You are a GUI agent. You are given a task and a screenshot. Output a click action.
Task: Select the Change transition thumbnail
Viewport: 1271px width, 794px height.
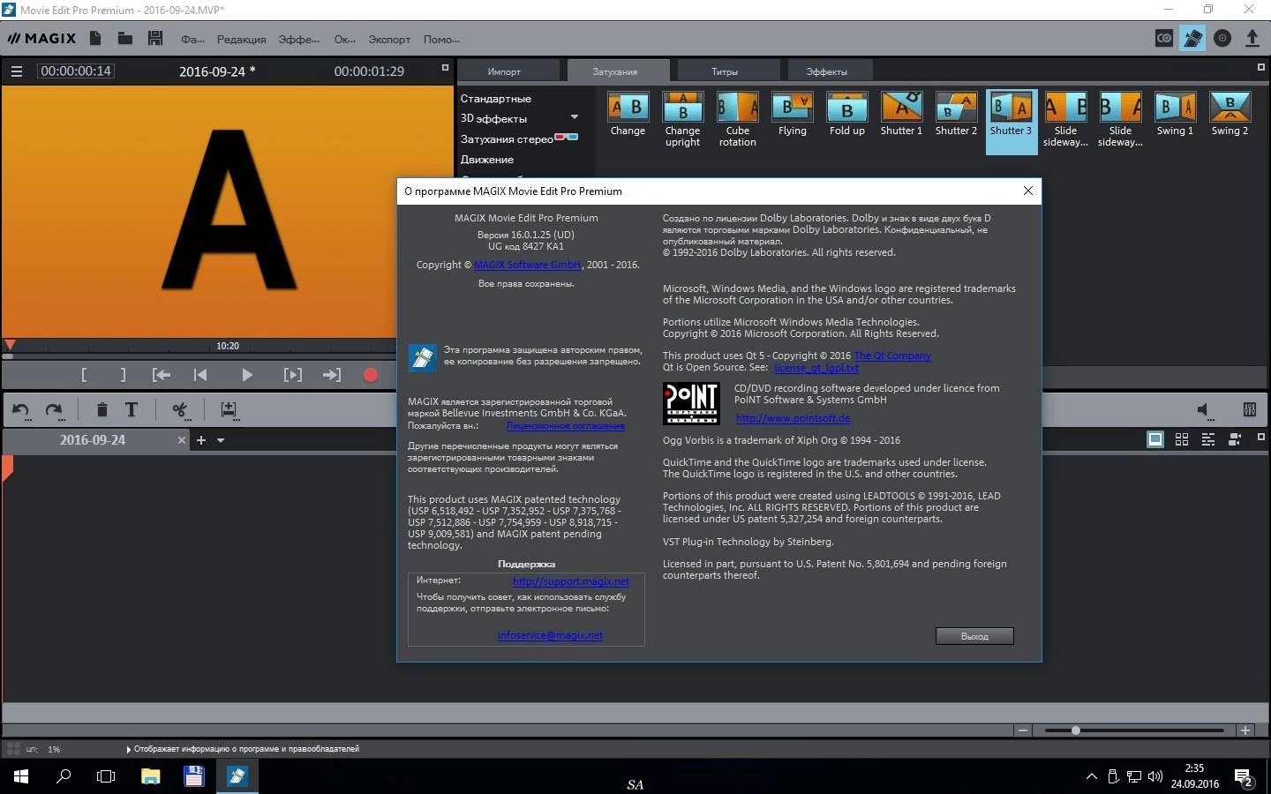tap(628, 108)
